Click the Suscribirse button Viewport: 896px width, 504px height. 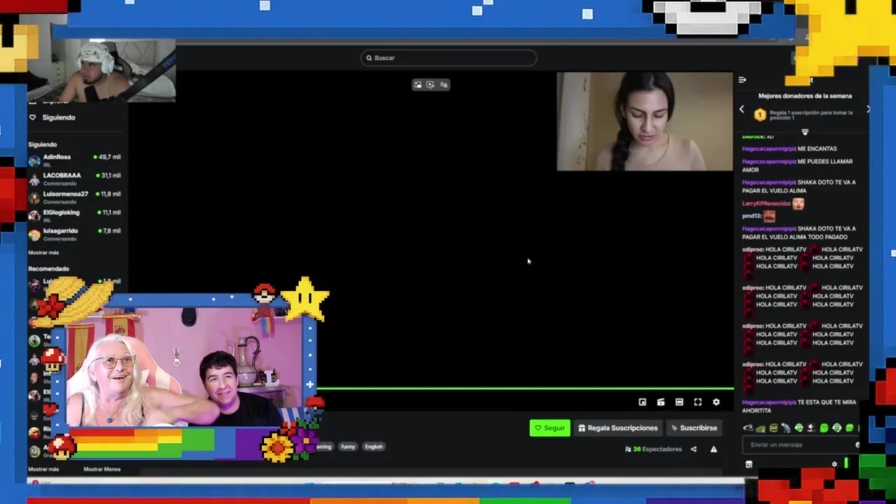tap(694, 428)
